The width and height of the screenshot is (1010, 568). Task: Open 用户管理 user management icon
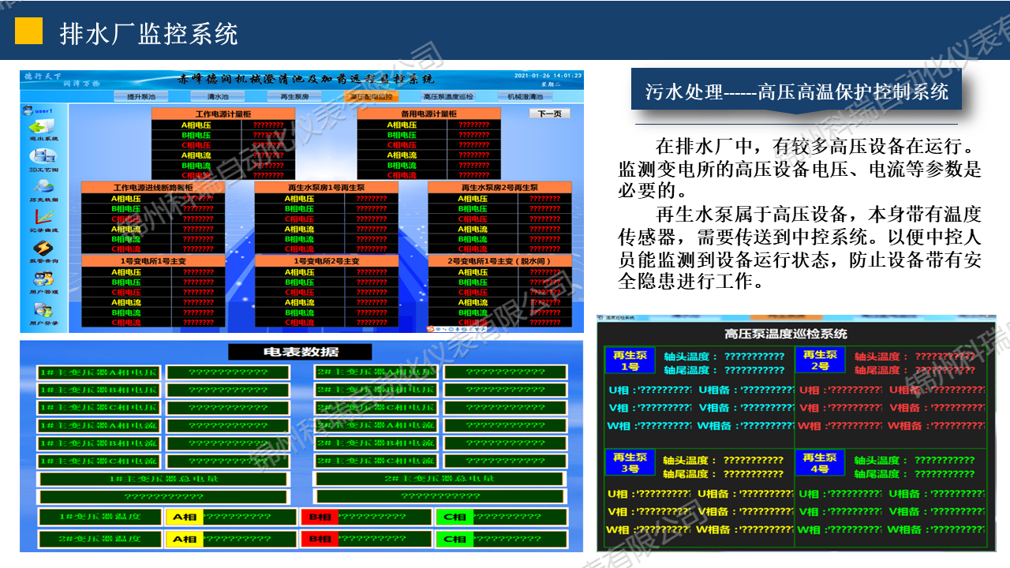(42, 279)
